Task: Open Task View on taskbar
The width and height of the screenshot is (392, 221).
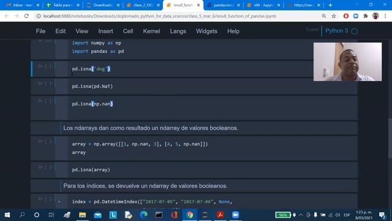Action: coord(51,215)
